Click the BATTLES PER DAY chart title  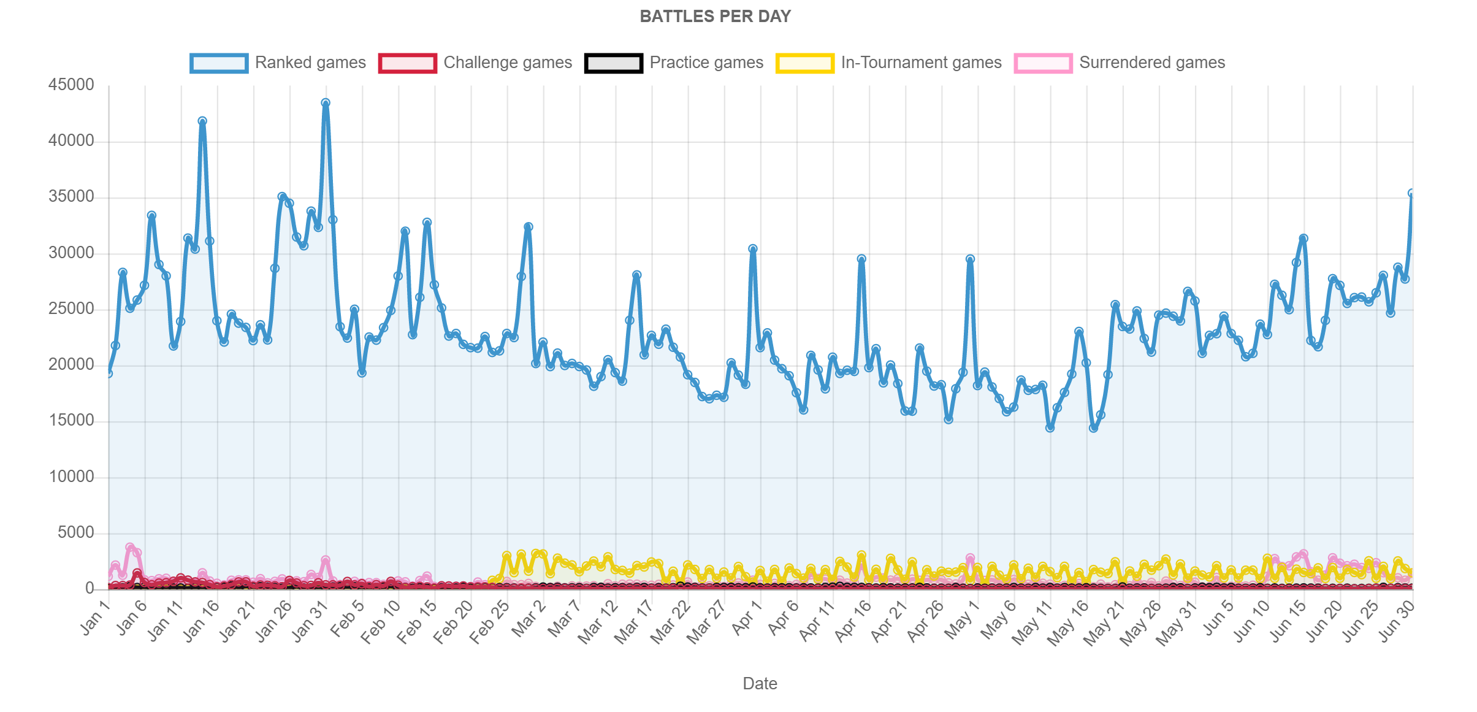point(716,17)
